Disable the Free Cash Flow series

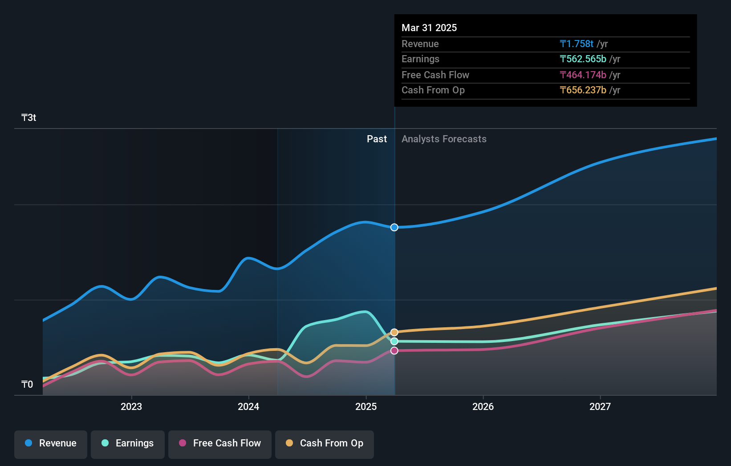220,443
